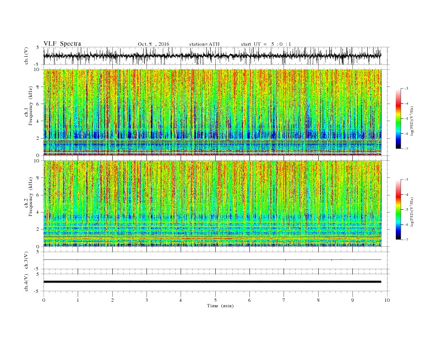Click the ch.1 waveform trace plot
Image resolution: width=436 pixels, height=337 pixels.
(212, 56)
